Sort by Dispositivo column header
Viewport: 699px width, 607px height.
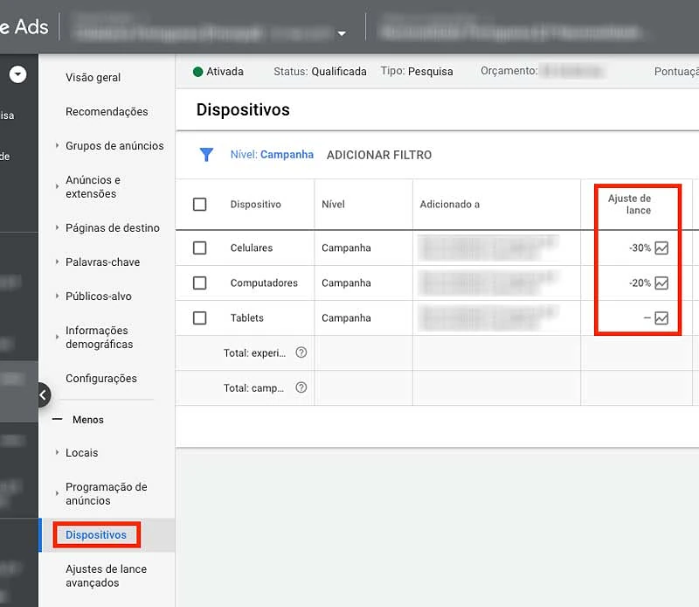[x=255, y=204]
